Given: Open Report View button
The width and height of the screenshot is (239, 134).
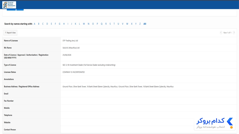Looking at the screenshot, I should (x=10, y=33).
